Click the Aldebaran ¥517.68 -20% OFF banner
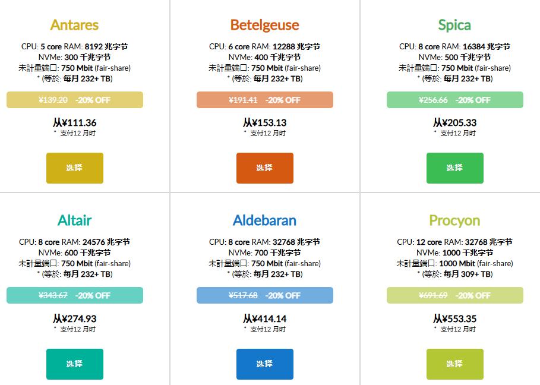This screenshot has height=385, width=540. pos(264,295)
